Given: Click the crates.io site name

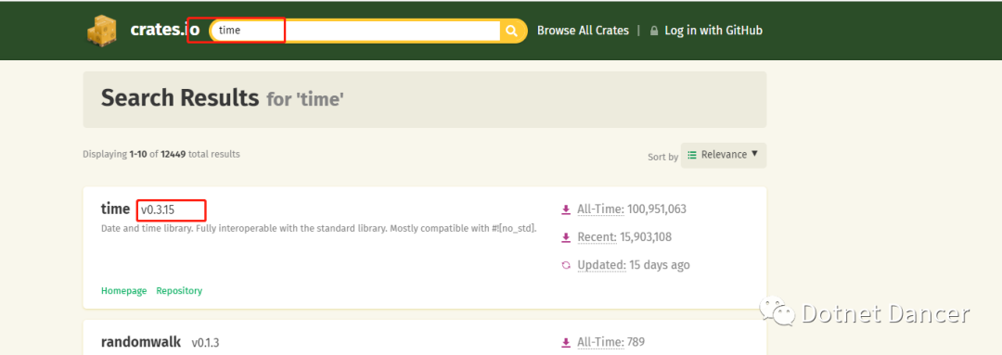Looking at the screenshot, I should point(164,30).
